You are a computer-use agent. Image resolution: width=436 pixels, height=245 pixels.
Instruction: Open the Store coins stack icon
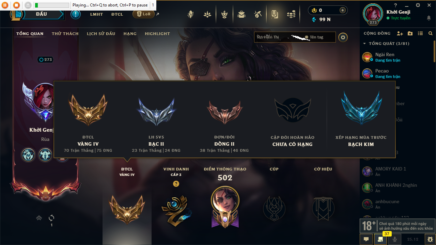(x=291, y=14)
